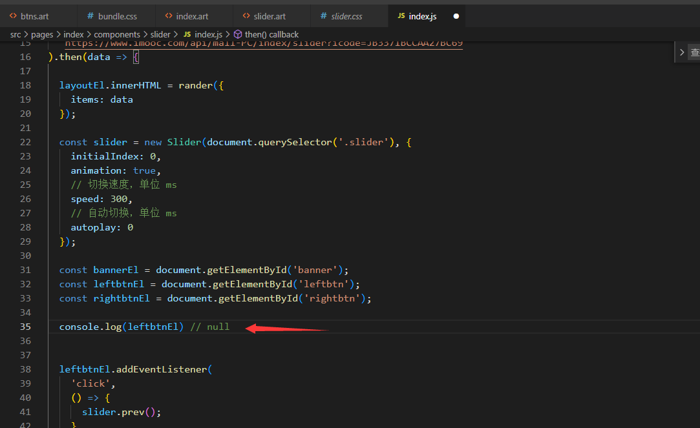Open the src breadcrumb dropdown
Image resolution: width=700 pixels, height=428 pixels.
tap(16, 34)
